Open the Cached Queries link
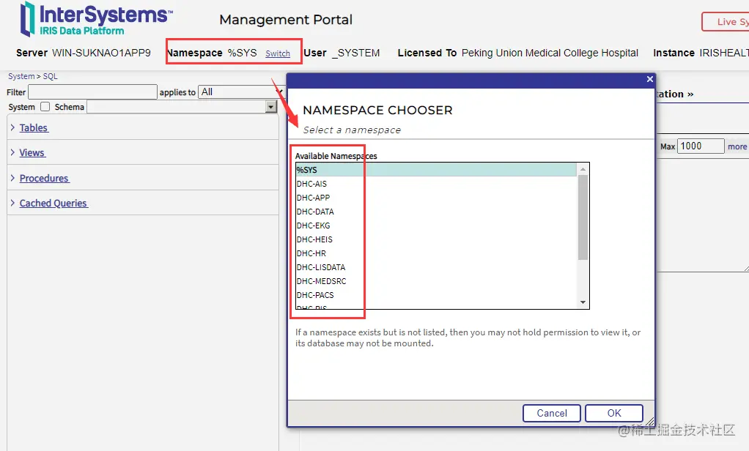This screenshot has width=749, height=451. [x=53, y=204]
